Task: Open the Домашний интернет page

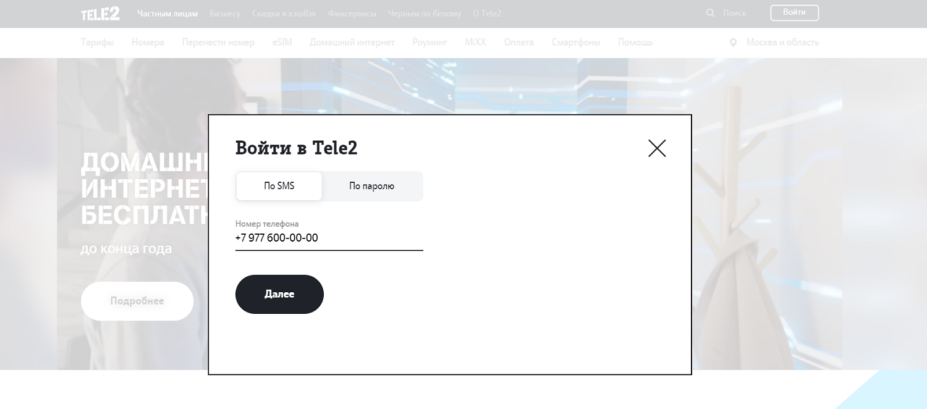Action: coord(352,43)
